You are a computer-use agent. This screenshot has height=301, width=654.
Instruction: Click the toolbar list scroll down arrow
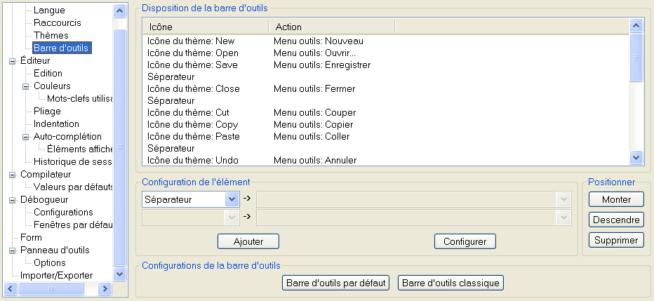pyautogui.click(x=636, y=157)
